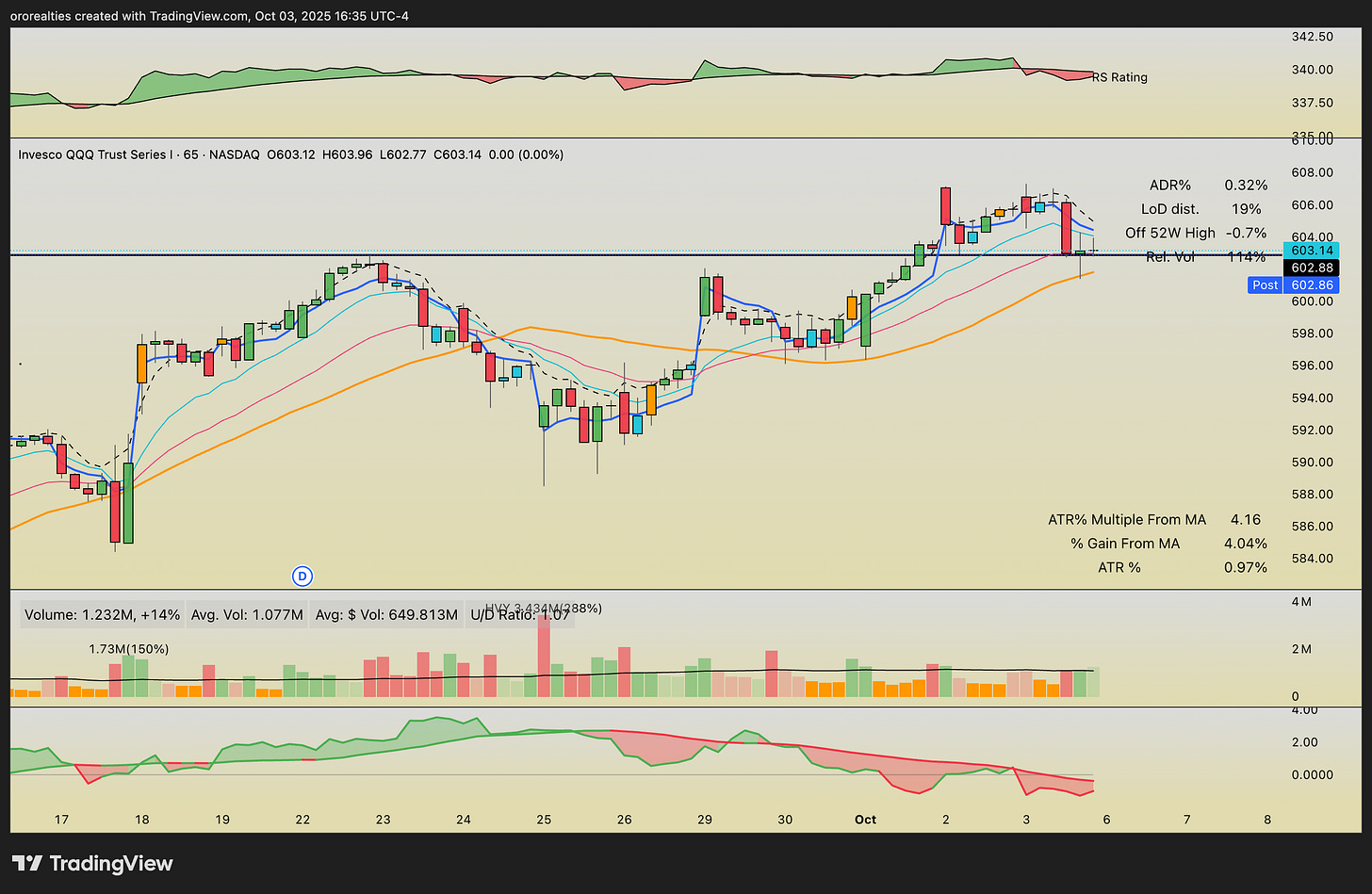Click the Avg: $ Vol: 649.813M label

pos(386,615)
